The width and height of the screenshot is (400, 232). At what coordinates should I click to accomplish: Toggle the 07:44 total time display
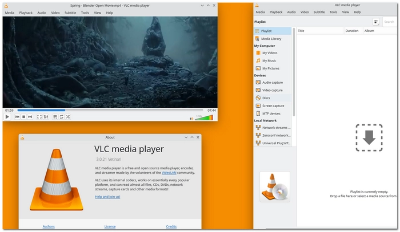[211, 111]
